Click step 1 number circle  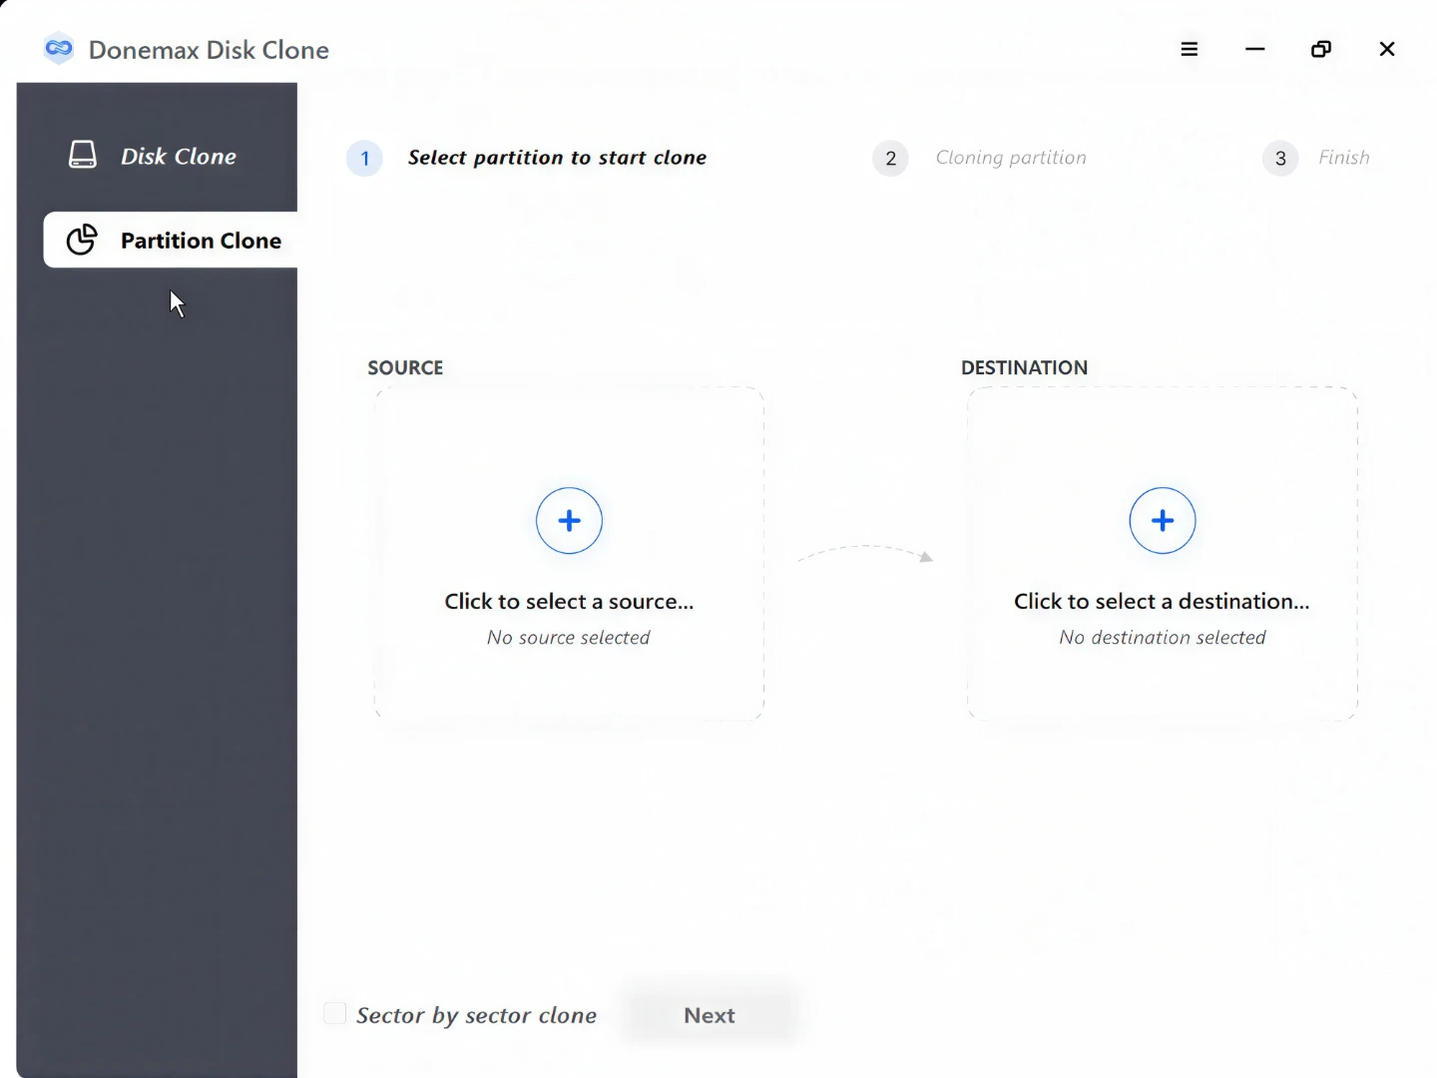click(364, 158)
